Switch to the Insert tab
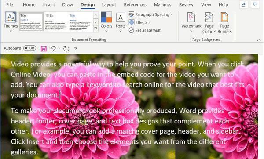This screenshot has height=159, width=264. tap(49, 4)
